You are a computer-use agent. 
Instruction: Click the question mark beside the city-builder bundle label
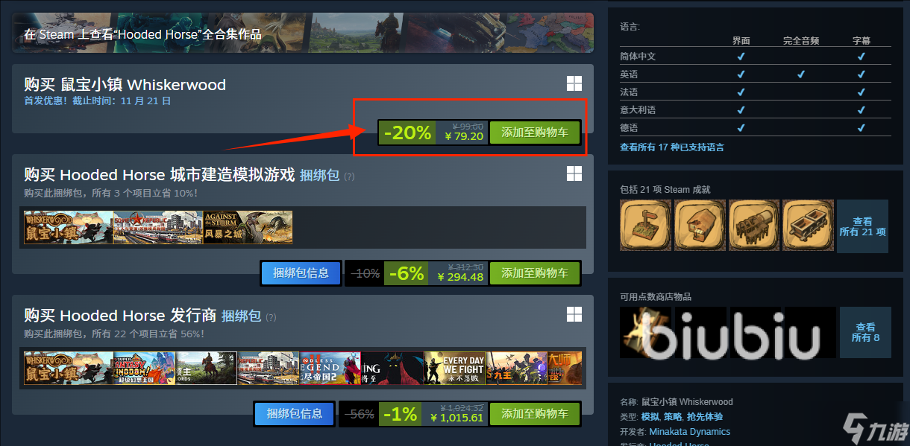coord(349,176)
